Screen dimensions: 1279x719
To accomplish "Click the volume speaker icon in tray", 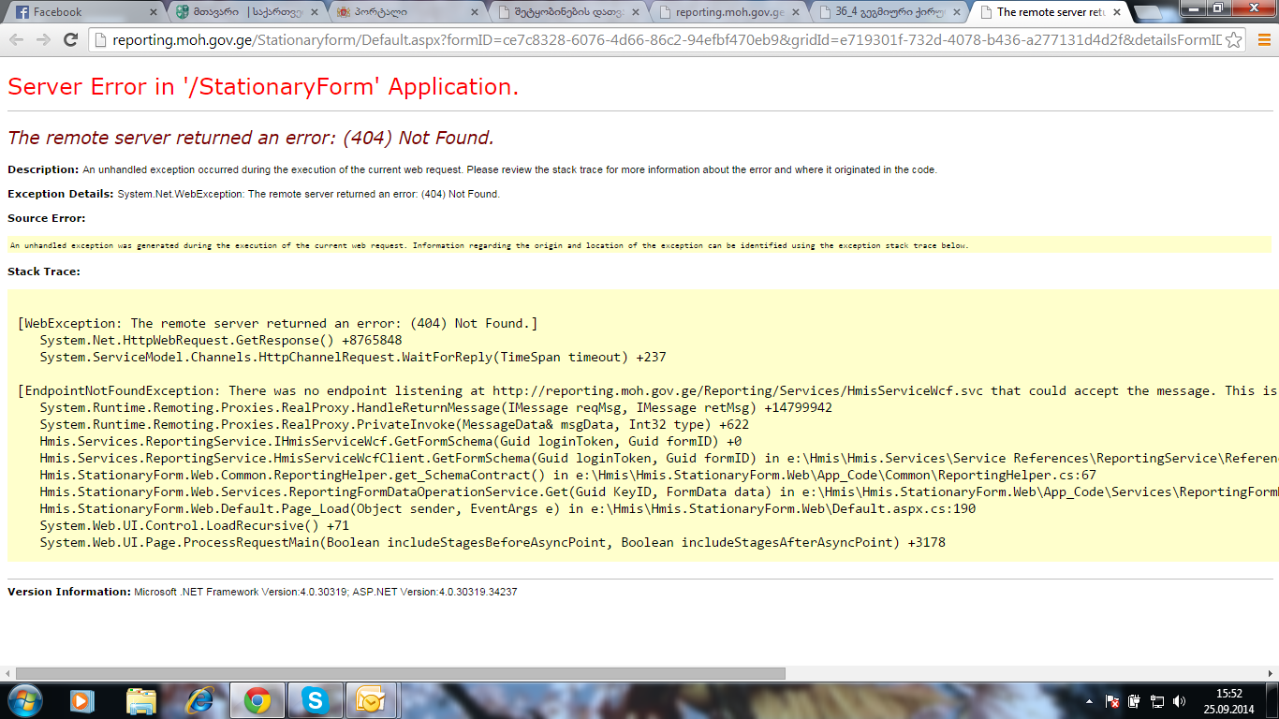I will tap(1179, 700).
